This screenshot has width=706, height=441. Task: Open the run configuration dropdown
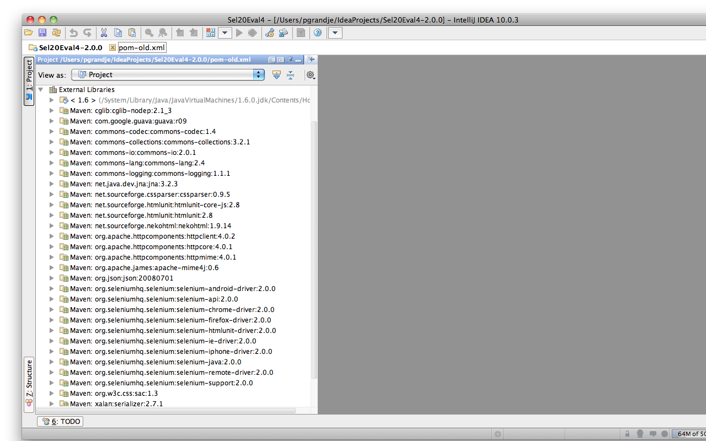tap(224, 33)
